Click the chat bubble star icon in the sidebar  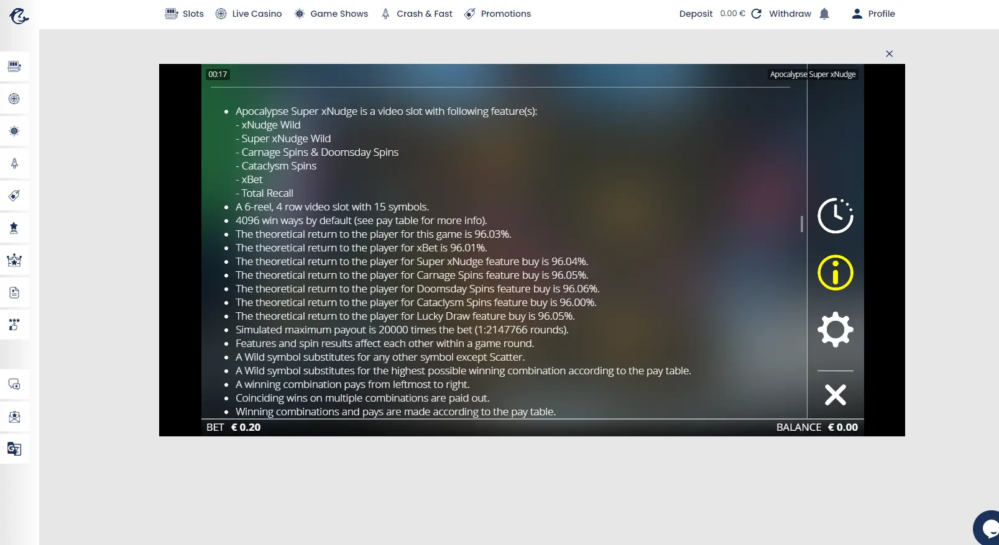click(x=14, y=384)
